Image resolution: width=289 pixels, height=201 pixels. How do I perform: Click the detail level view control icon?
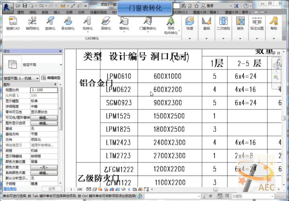click(x=89, y=189)
